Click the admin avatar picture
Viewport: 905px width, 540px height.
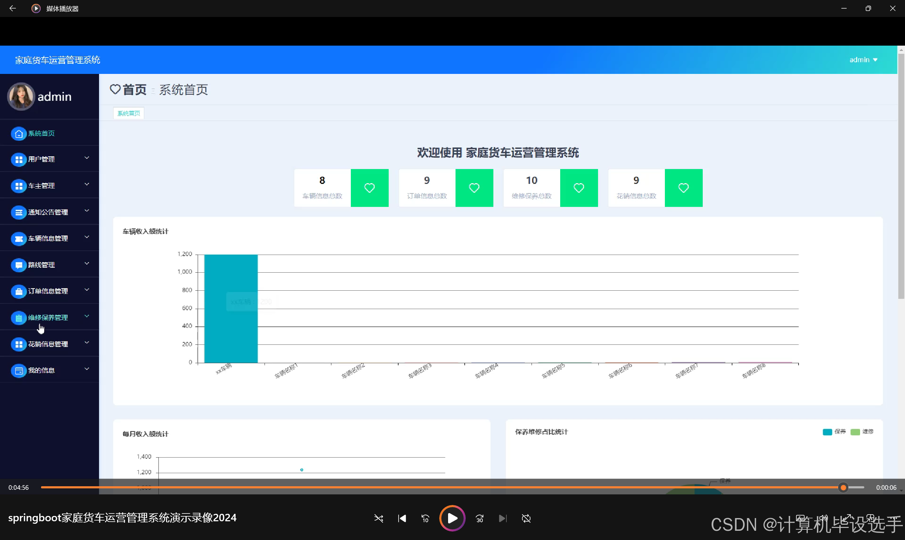click(21, 97)
